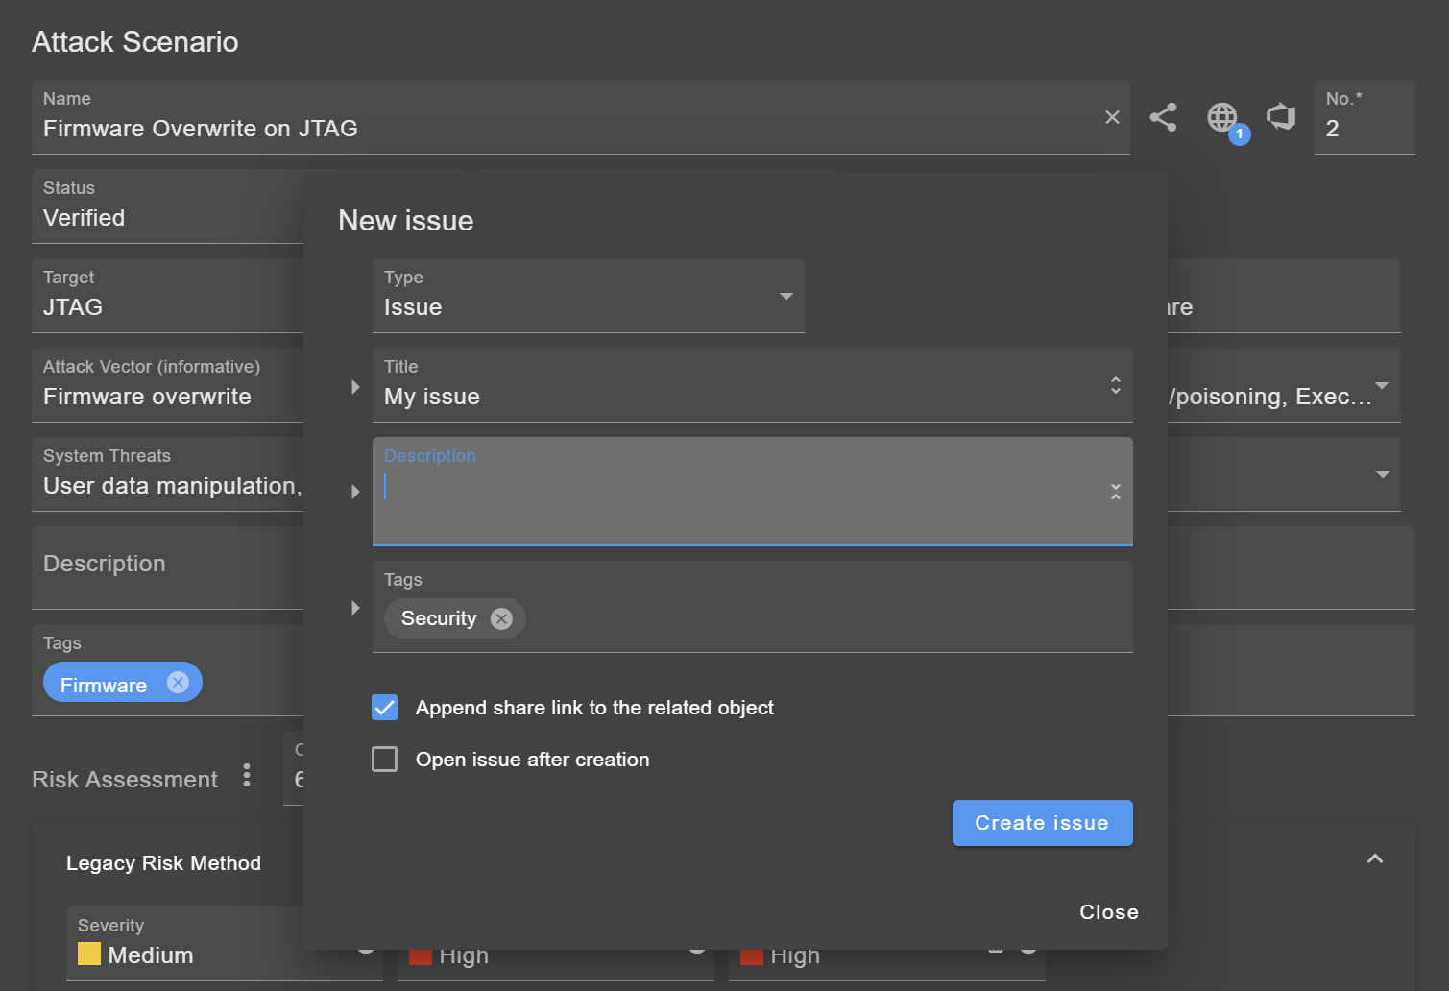Image resolution: width=1449 pixels, height=991 pixels.
Task: Open the Risk Assessment three-dot menu
Action: pos(247,775)
